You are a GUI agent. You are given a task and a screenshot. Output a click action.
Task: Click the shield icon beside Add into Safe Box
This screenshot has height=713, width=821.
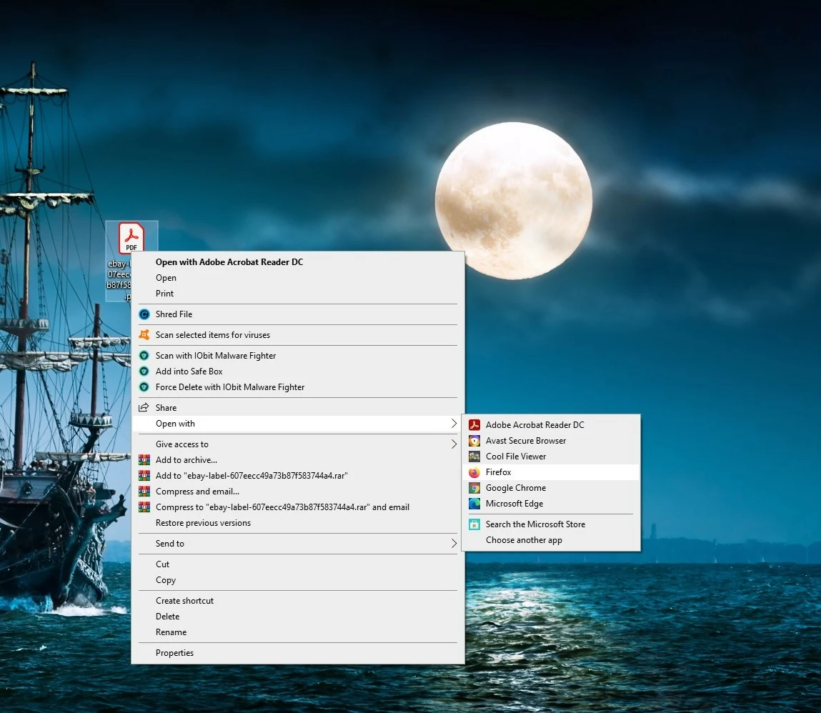click(144, 372)
